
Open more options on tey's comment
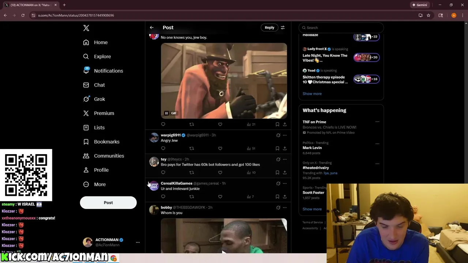click(x=285, y=159)
